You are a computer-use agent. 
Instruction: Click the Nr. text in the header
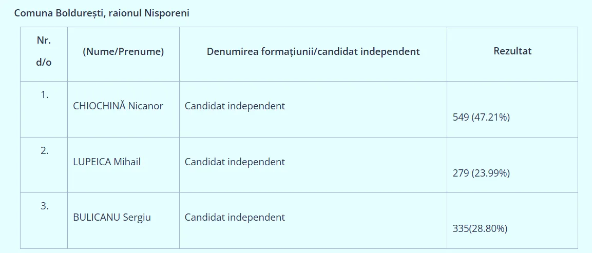44,40
